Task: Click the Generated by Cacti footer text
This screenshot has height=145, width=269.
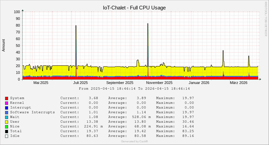Action: coord(134,141)
